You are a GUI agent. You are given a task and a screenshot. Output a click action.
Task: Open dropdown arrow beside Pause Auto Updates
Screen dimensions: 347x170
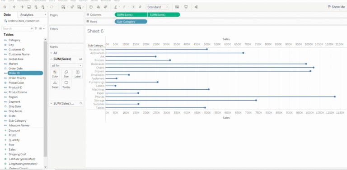[x=47, y=7]
